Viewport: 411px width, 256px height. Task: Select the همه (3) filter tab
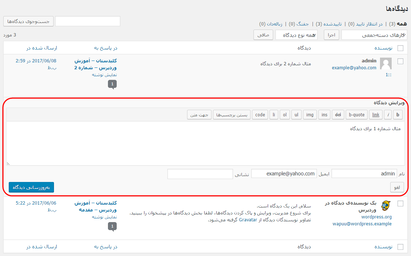(398, 24)
